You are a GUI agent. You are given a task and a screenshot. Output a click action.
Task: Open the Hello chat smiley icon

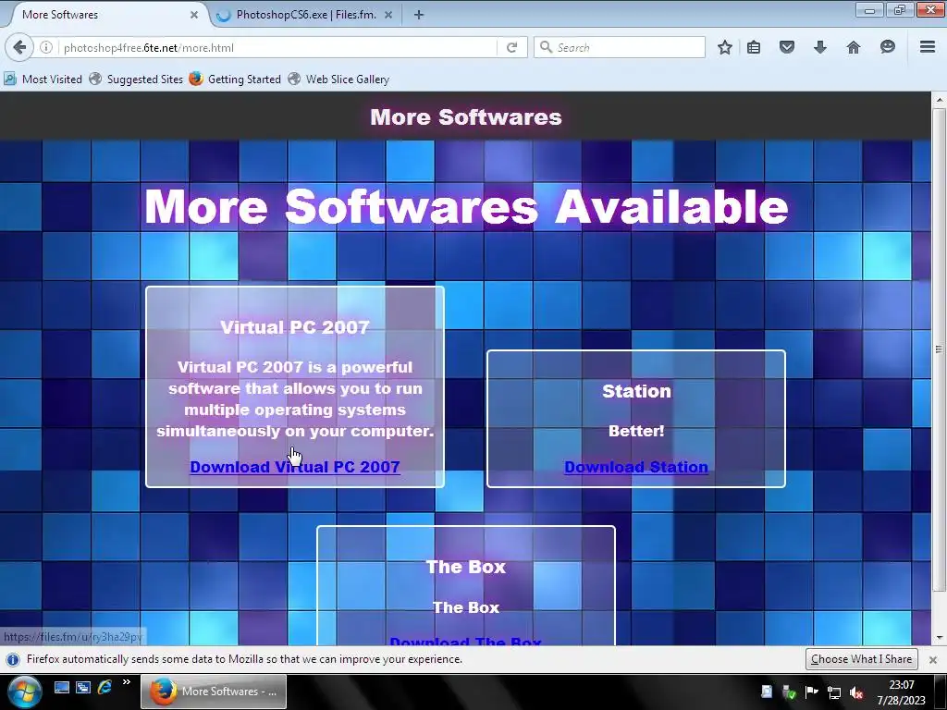(x=887, y=47)
